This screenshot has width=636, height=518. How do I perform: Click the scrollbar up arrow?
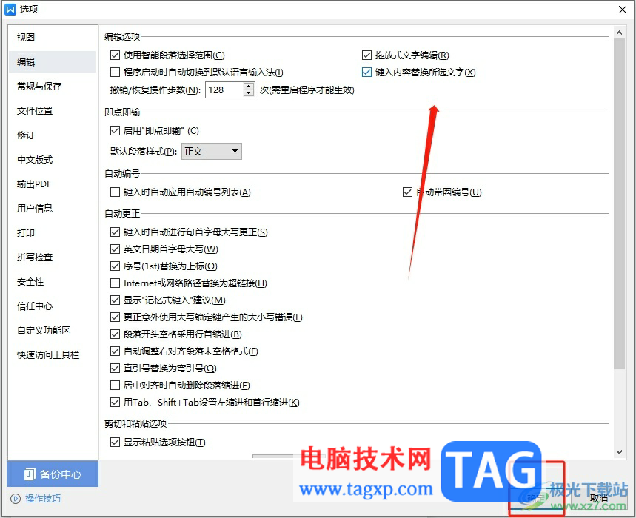[619, 33]
